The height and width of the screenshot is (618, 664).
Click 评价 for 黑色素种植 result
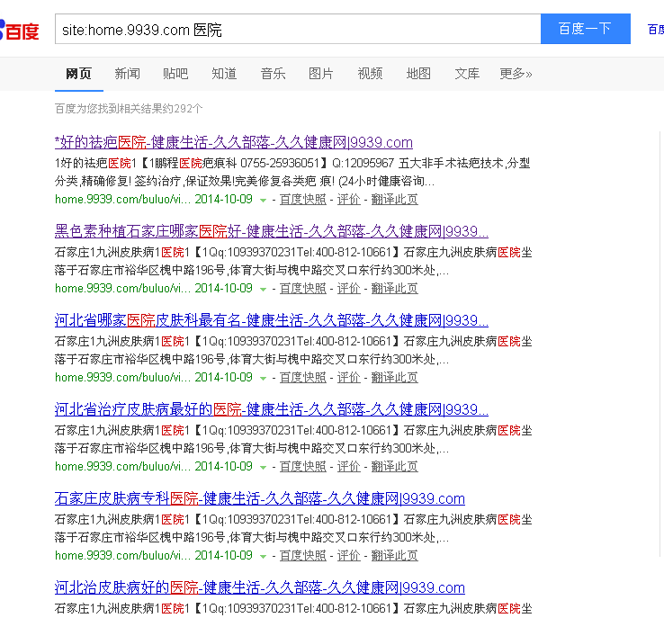point(349,288)
